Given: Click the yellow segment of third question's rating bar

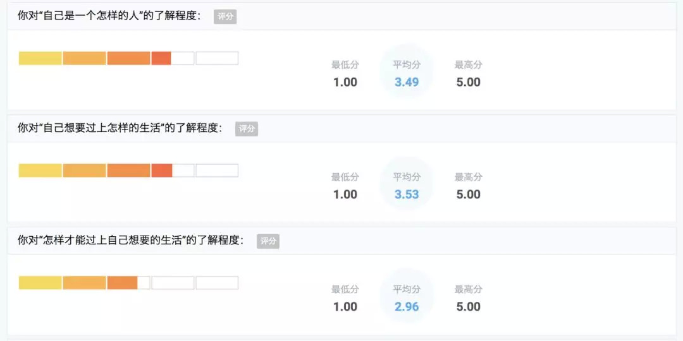Looking at the screenshot, I should 40,283.
